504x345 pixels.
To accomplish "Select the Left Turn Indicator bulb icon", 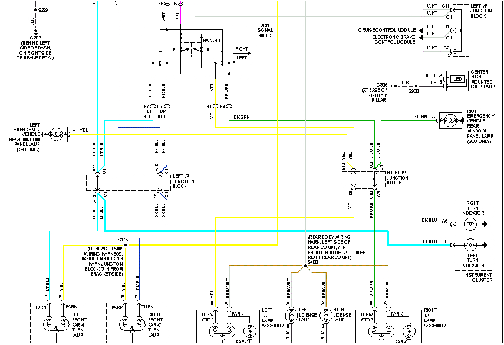I will (470, 246).
